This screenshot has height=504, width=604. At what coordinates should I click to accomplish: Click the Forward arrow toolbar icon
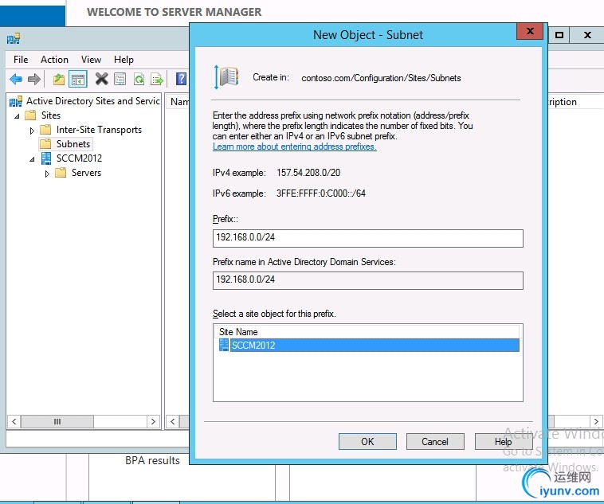coord(34,80)
